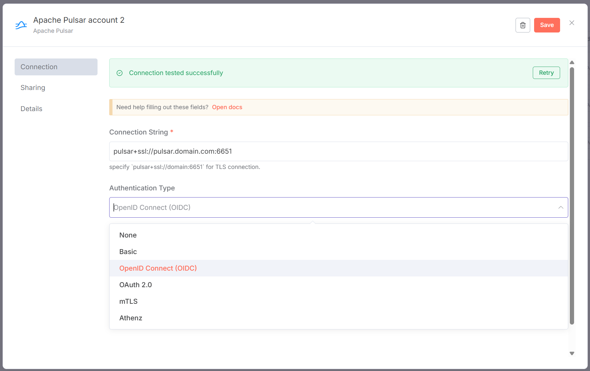
Task: Choose OAuth 2.0 option
Action: [338, 285]
